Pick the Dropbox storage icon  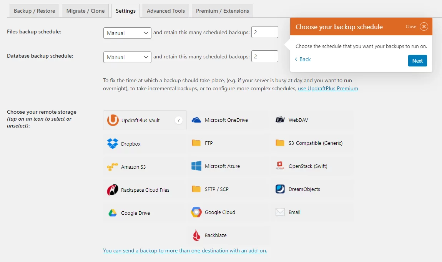tap(113, 144)
